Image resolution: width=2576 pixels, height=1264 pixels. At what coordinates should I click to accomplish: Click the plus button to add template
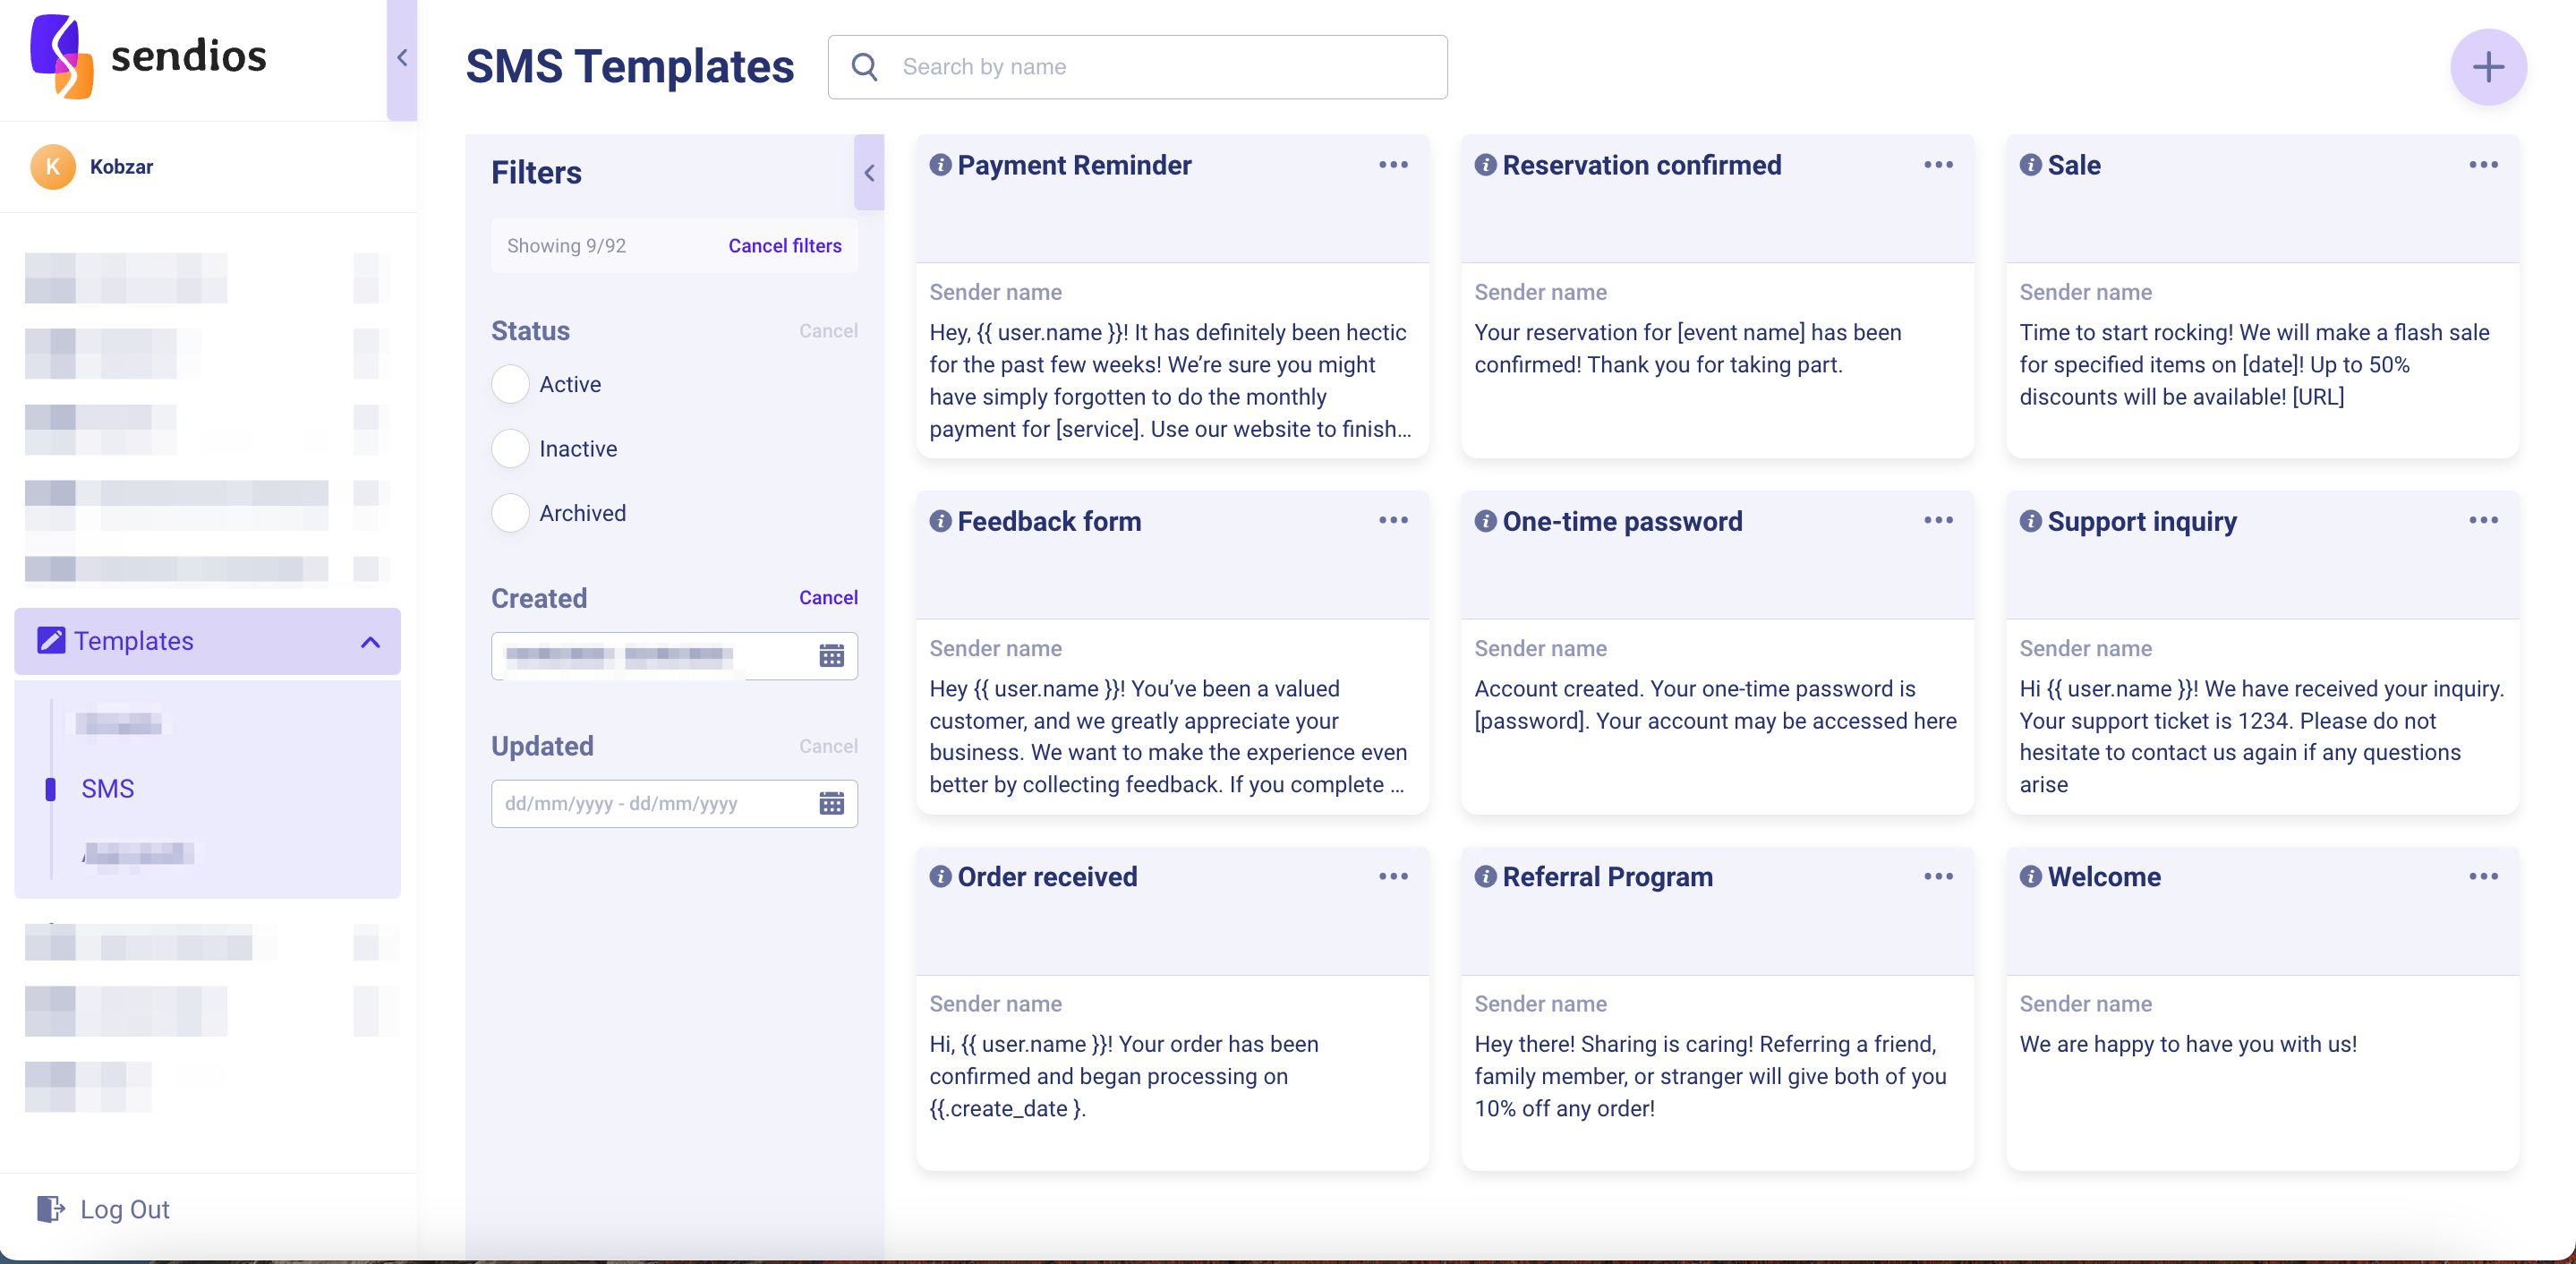(x=2487, y=67)
